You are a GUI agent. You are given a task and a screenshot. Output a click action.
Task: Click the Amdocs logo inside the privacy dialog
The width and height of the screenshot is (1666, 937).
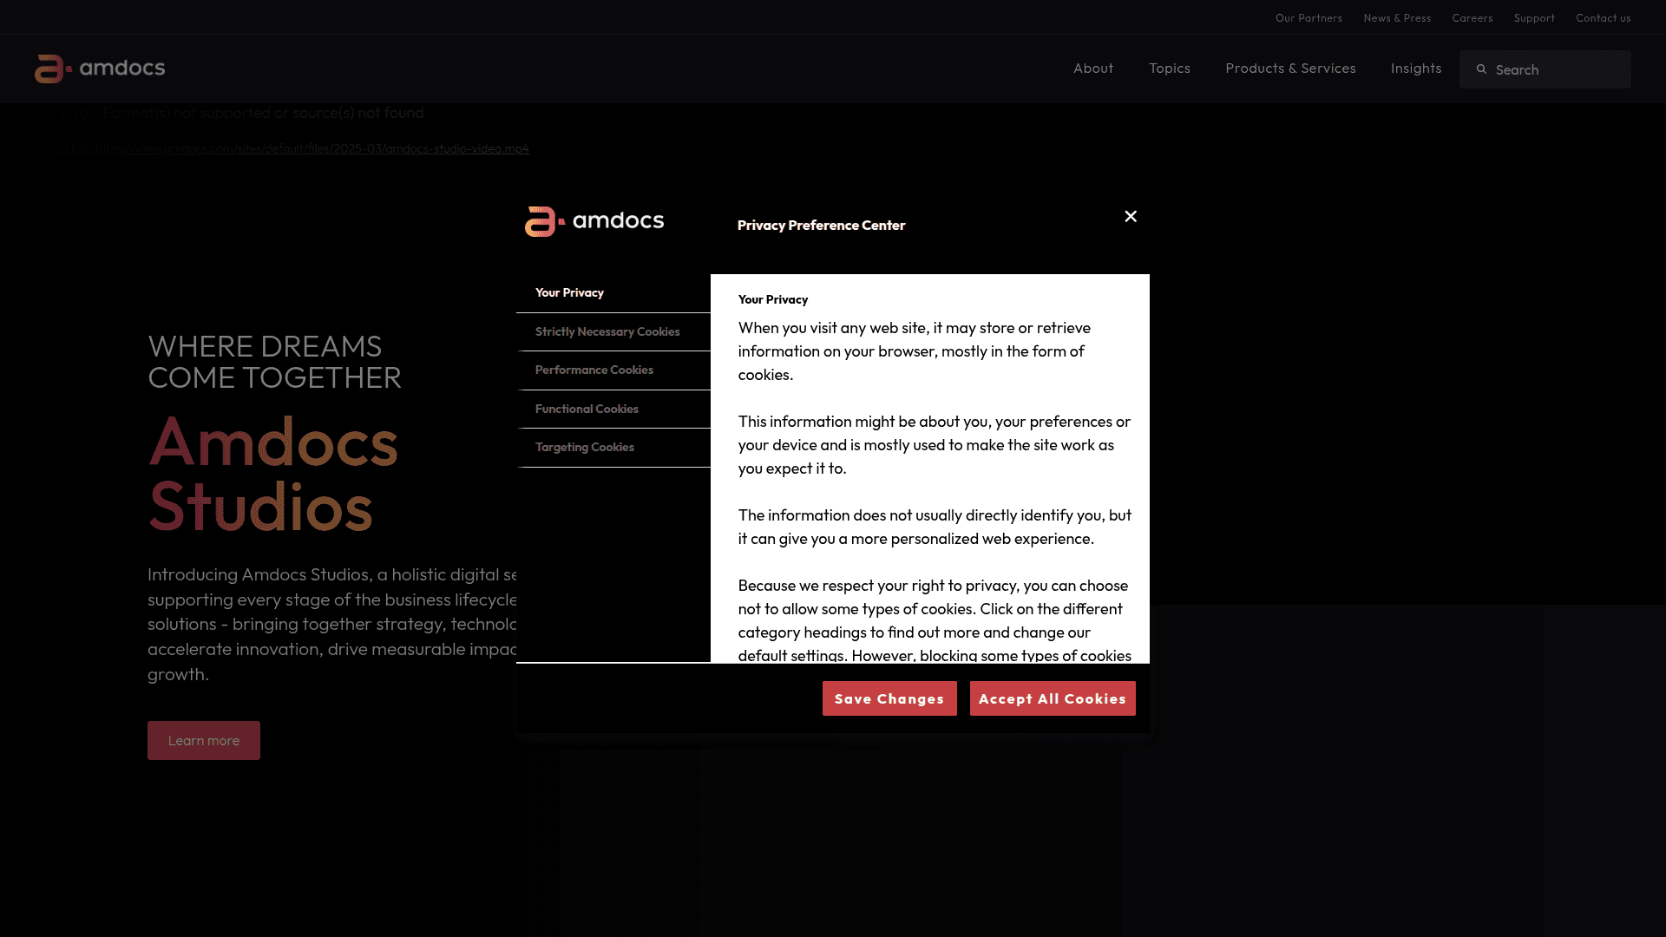click(x=594, y=221)
